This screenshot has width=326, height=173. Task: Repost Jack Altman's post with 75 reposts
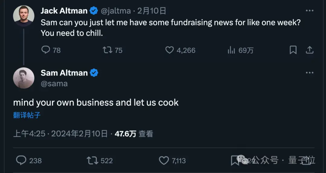(107, 50)
